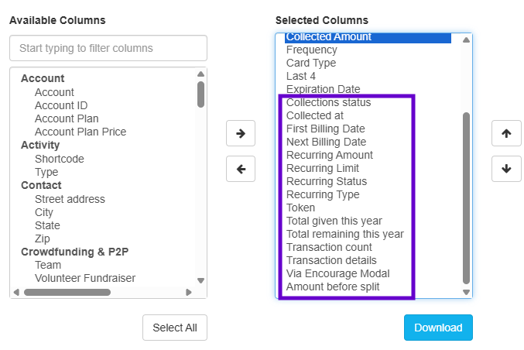Focus the filter columns text field
Screen dimensions: 524x350
(108, 48)
